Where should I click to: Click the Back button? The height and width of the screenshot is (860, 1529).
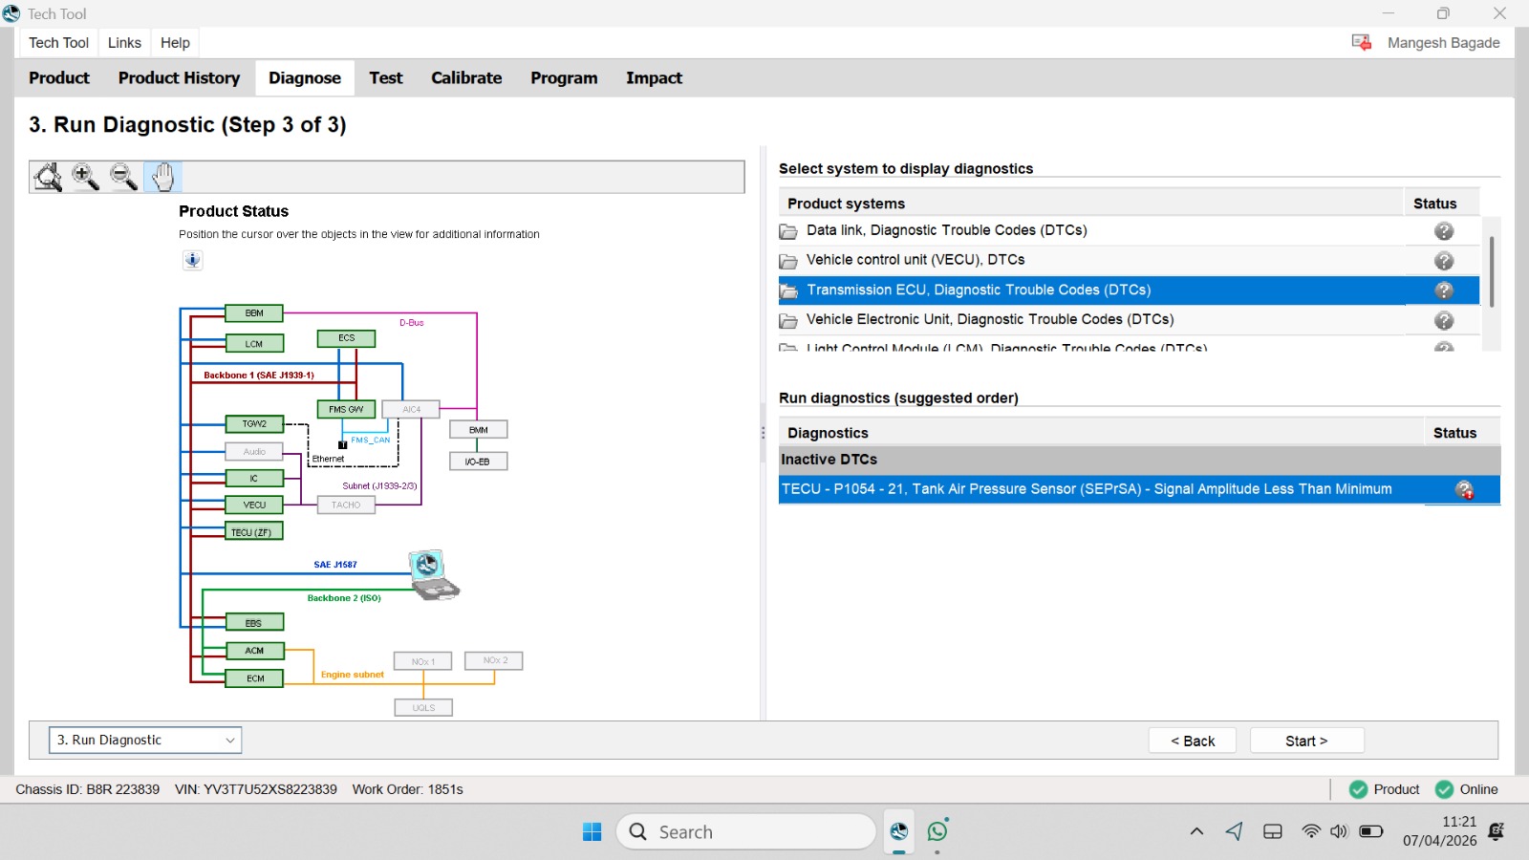click(1193, 741)
